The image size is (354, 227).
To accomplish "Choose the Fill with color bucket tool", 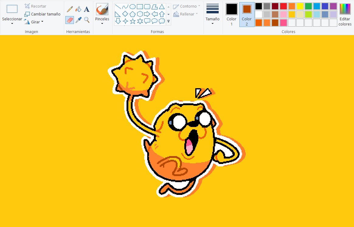I will click(x=78, y=9).
